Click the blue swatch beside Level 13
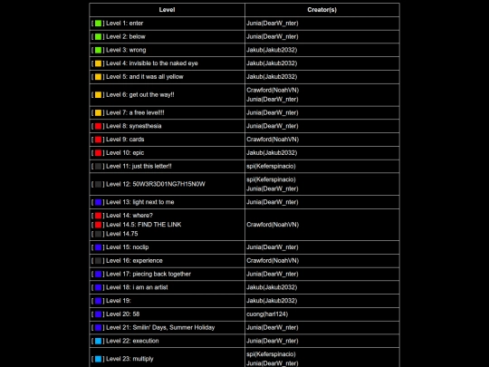This screenshot has width=489, height=367. click(x=98, y=203)
